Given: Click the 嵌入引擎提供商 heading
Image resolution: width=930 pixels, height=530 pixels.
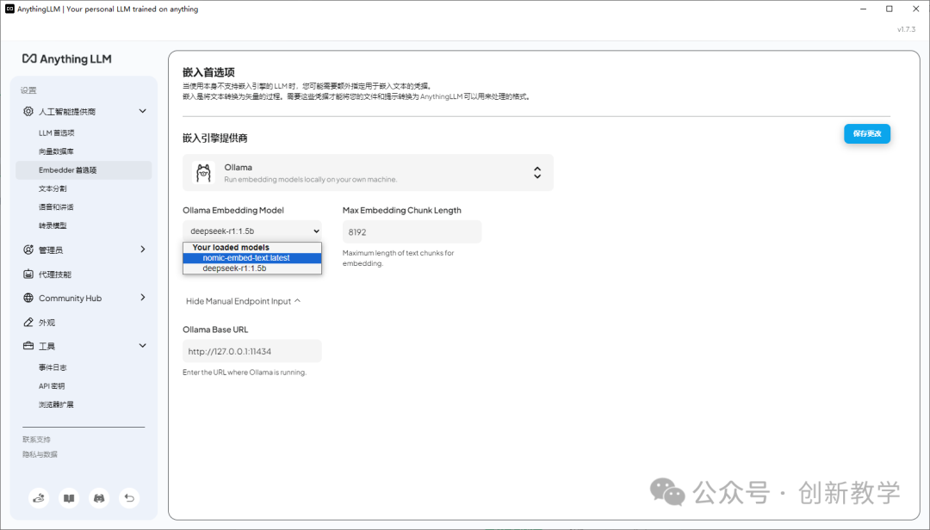Looking at the screenshot, I should [215, 139].
